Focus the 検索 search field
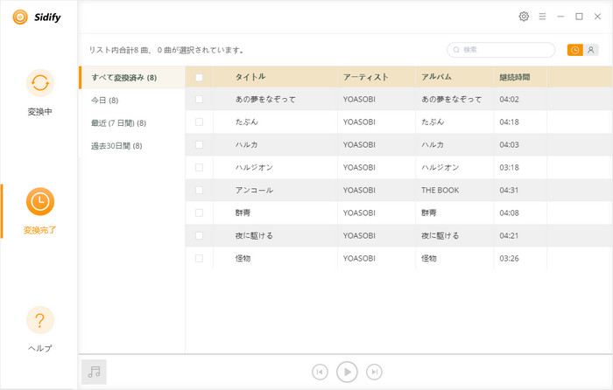The image size is (613, 390). pos(501,50)
